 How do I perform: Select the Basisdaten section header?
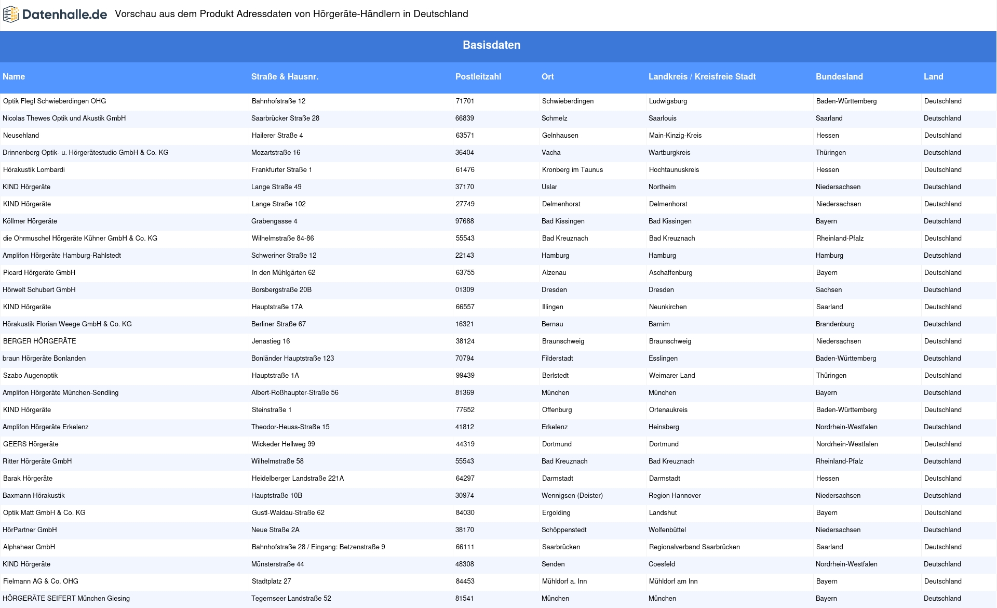pyautogui.click(x=492, y=45)
